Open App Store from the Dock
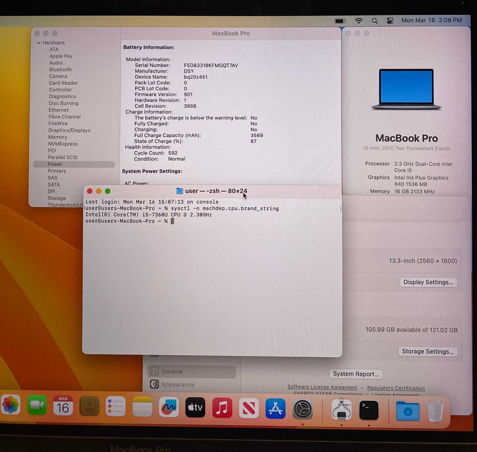 coord(276,409)
